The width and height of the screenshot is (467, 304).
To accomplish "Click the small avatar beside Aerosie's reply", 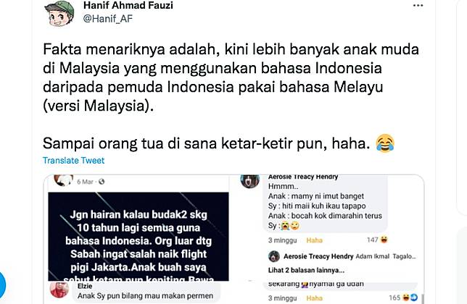I will point(273,256).
